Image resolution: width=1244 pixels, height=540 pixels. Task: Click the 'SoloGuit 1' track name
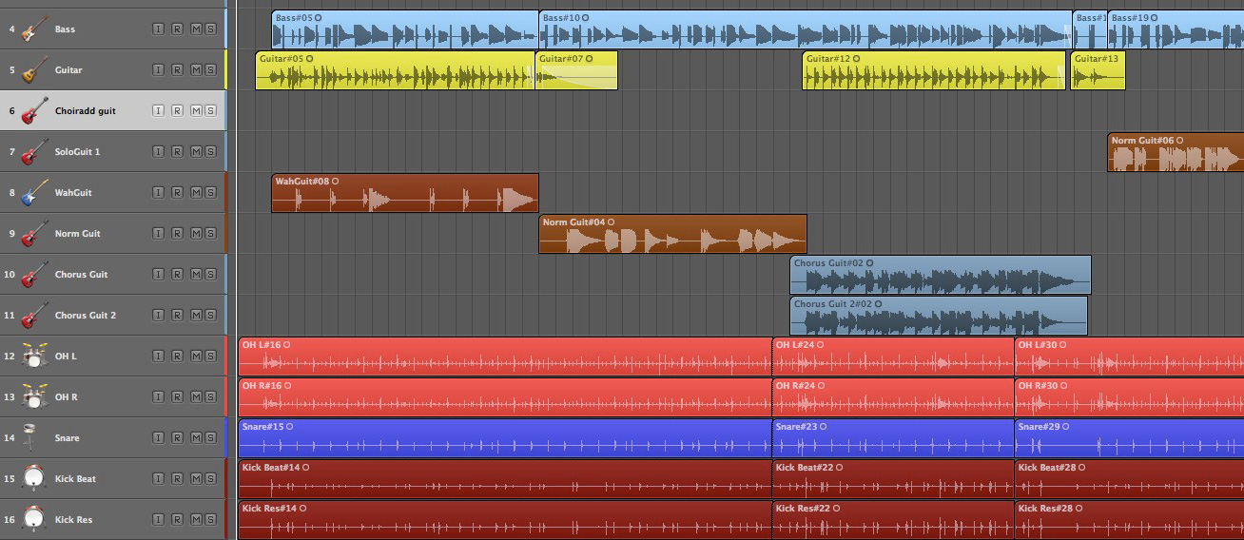click(77, 152)
